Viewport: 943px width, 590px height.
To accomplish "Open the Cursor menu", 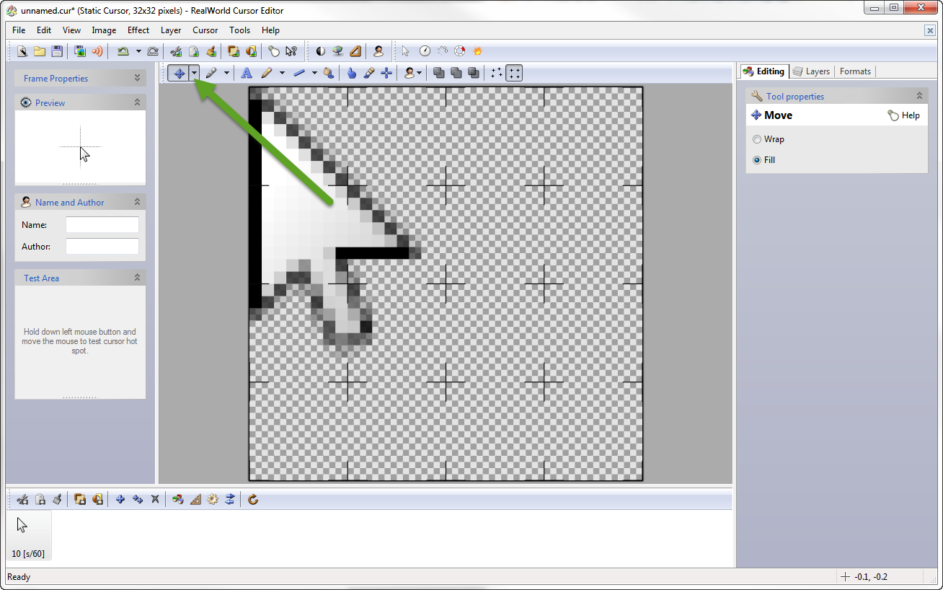I will [x=205, y=30].
